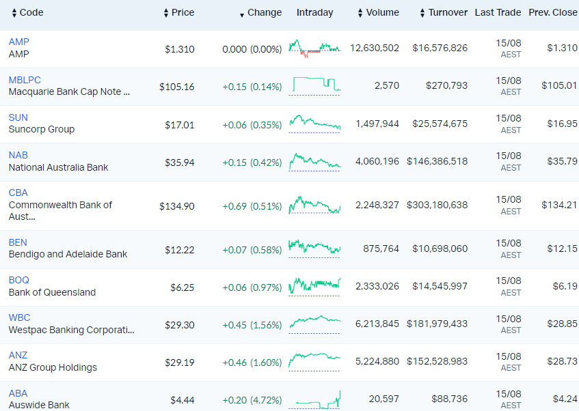Image resolution: width=579 pixels, height=411 pixels.
Task: Select MBLPC volume 2,570
Action: pyautogui.click(x=387, y=85)
